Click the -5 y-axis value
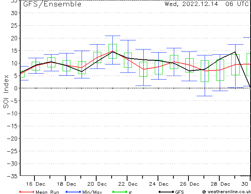Screen dimensions: 251x194 click(x=14, y=101)
